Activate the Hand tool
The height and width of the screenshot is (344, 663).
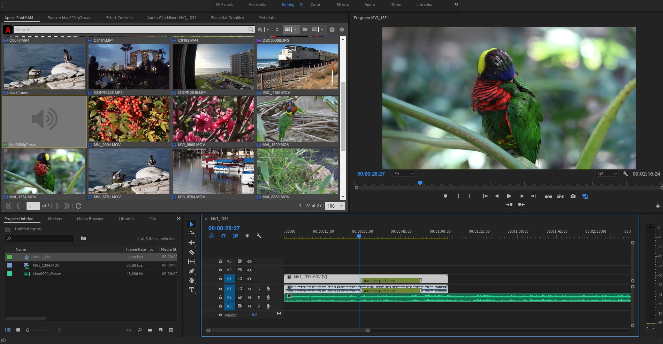tap(192, 281)
